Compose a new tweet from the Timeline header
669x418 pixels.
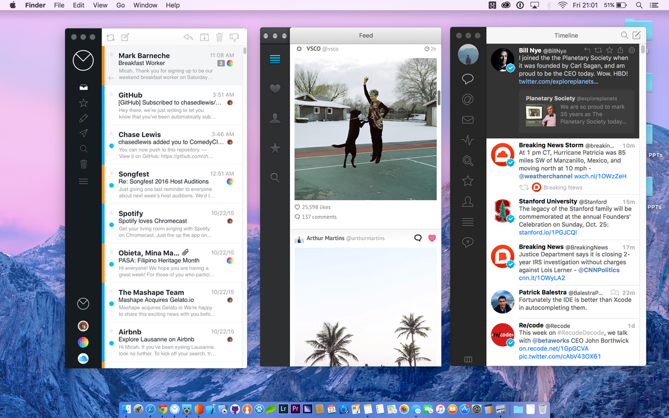tap(637, 35)
